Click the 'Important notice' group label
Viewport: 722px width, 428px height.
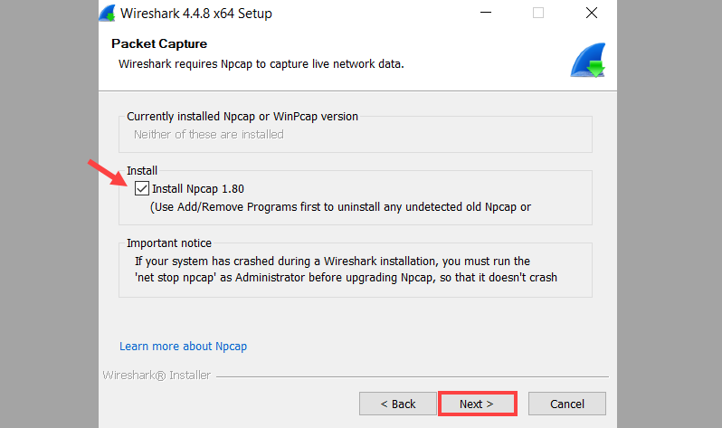coord(169,243)
